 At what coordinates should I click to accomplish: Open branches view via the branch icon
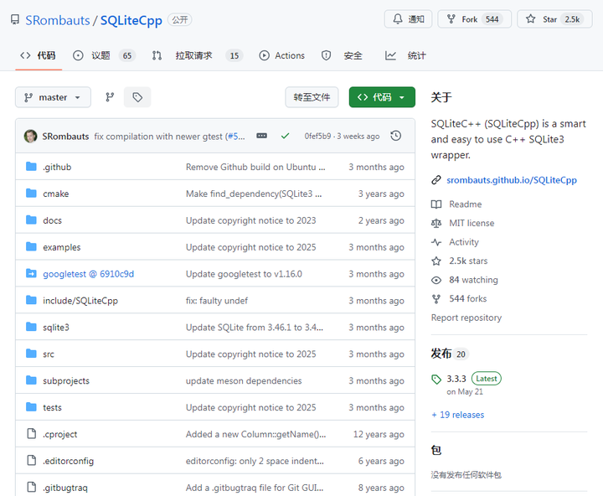pyautogui.click(x=110, y=97)
